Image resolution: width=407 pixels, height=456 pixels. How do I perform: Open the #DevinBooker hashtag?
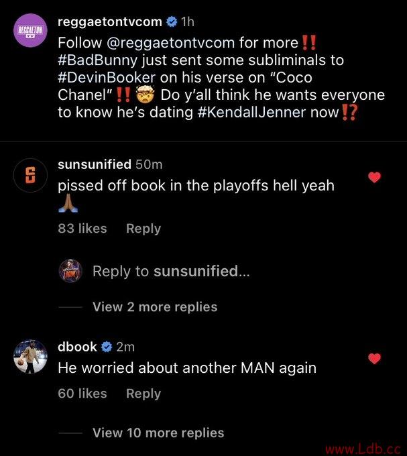coord(107,78)
